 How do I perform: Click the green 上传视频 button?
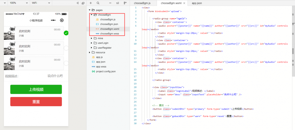point(36,90)
